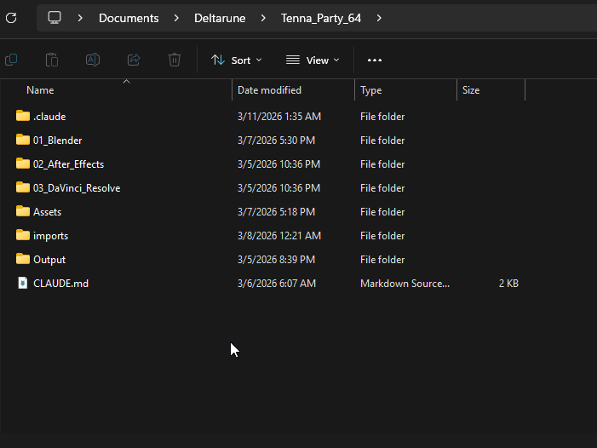Click the Delete trash can icon
The height and width of the screenshot is (448, 597).
175,60
